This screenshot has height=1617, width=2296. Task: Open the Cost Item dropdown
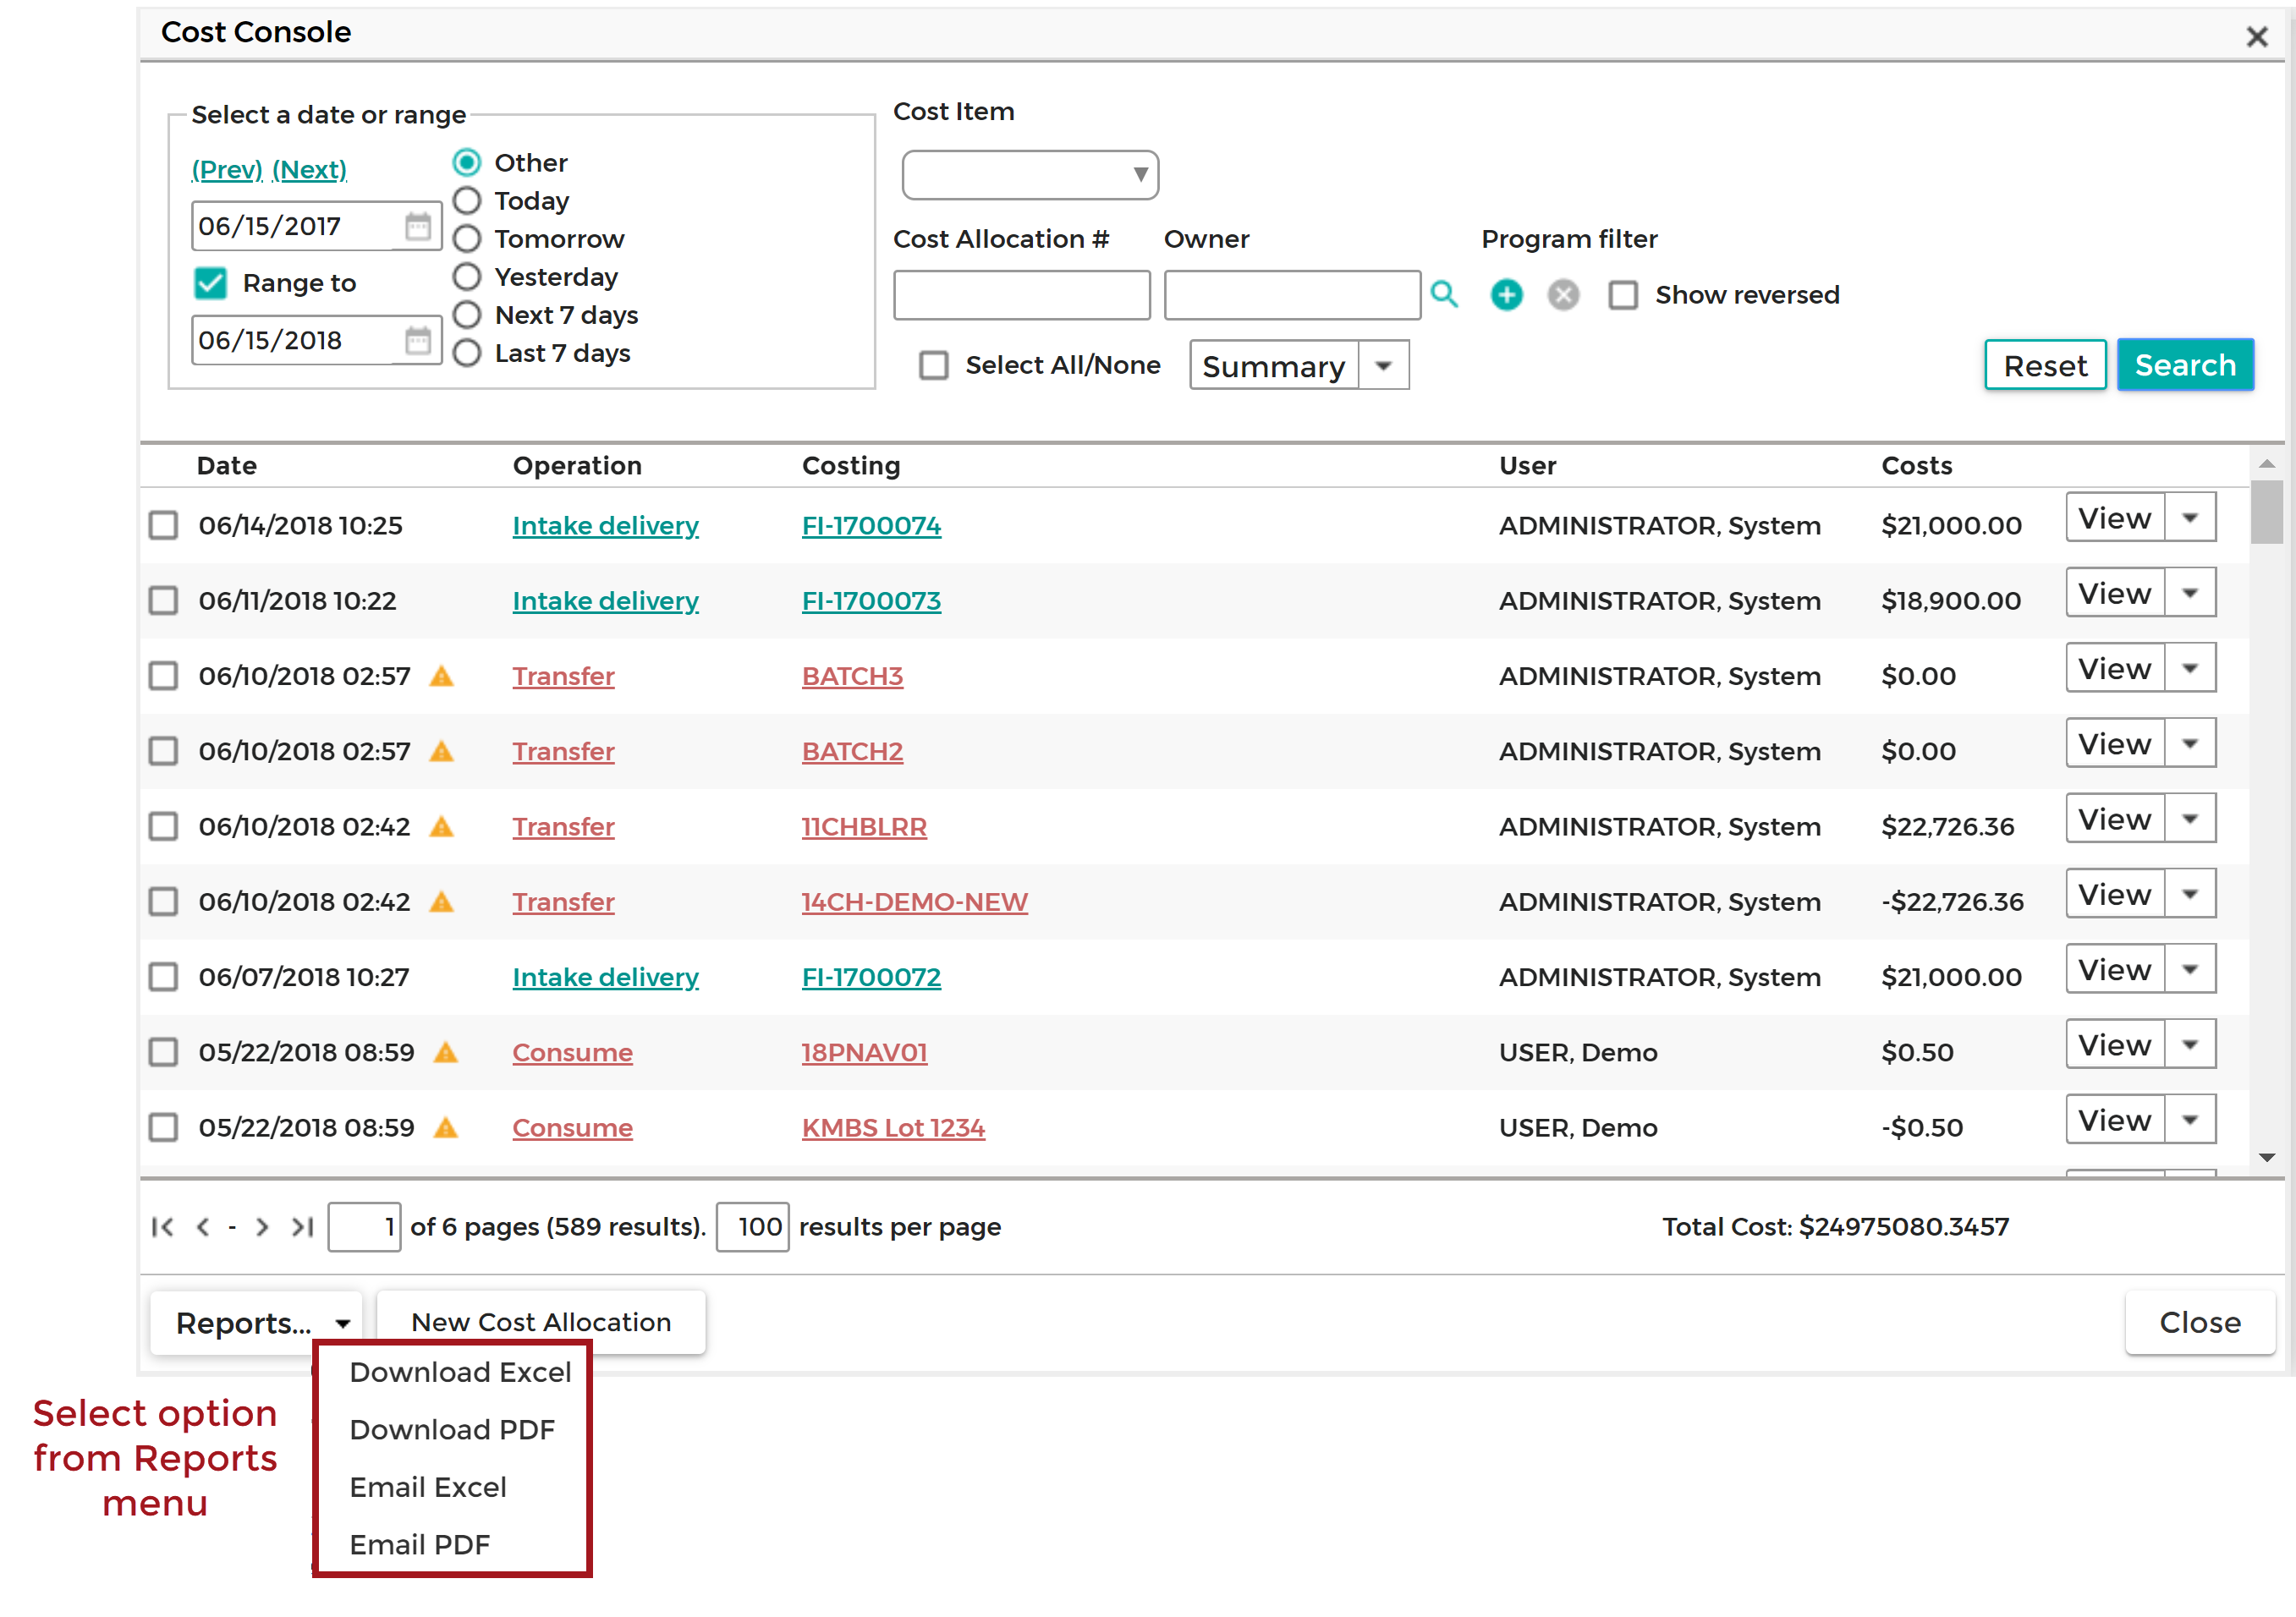point(1030,175)
